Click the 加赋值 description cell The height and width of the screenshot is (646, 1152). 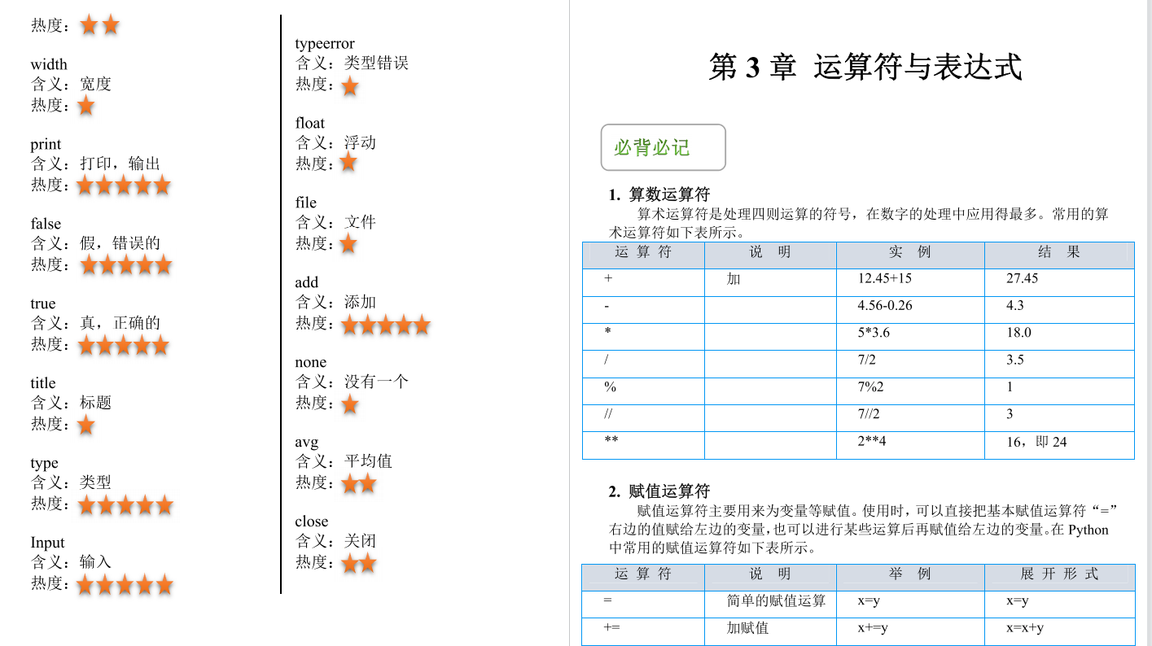pos(770,631)
